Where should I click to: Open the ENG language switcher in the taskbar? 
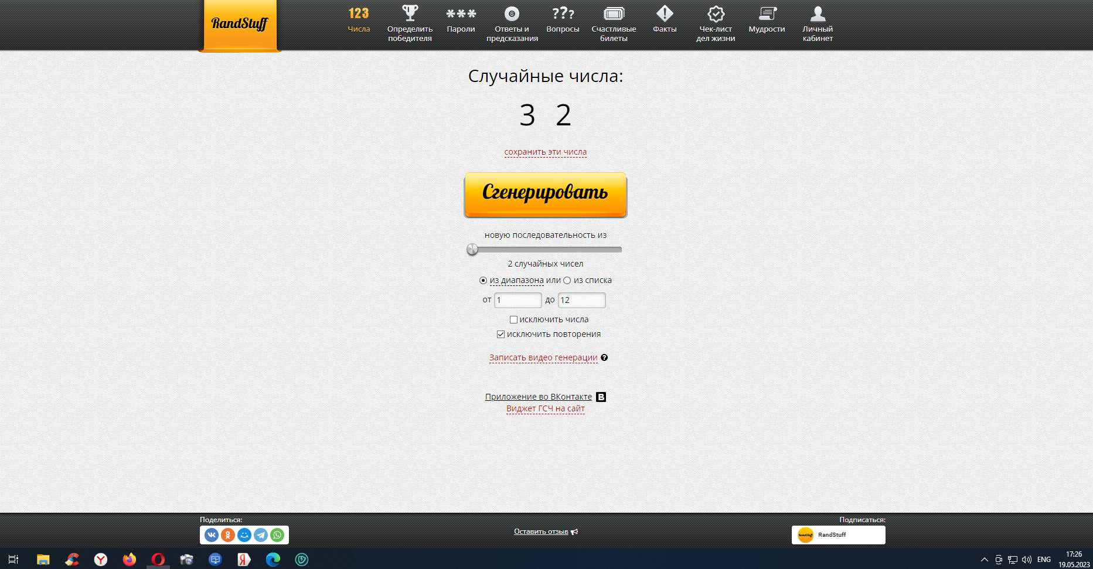pos(1044,560)
